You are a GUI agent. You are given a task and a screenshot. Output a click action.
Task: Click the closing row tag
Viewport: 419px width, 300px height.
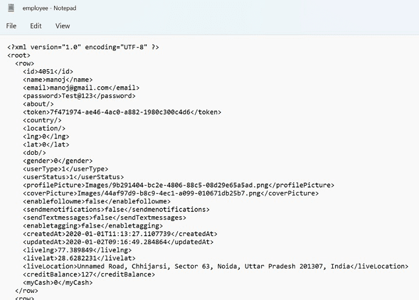tap(27, 291)
